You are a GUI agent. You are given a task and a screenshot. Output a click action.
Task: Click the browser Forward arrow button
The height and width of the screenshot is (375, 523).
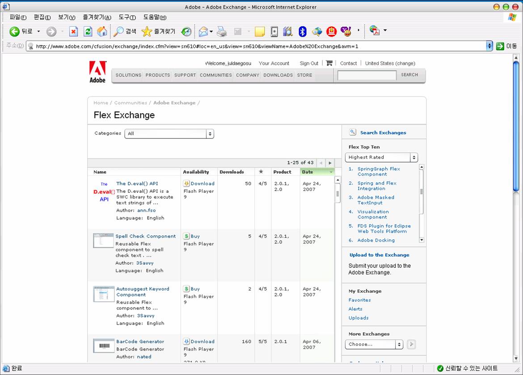coord(51,31)
